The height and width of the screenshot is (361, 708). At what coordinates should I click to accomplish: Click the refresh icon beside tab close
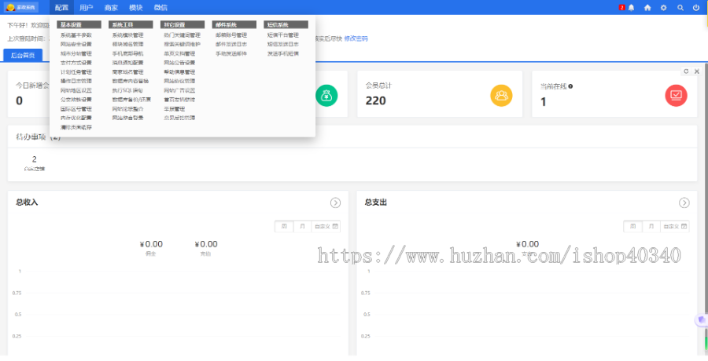tap(686, 71)
